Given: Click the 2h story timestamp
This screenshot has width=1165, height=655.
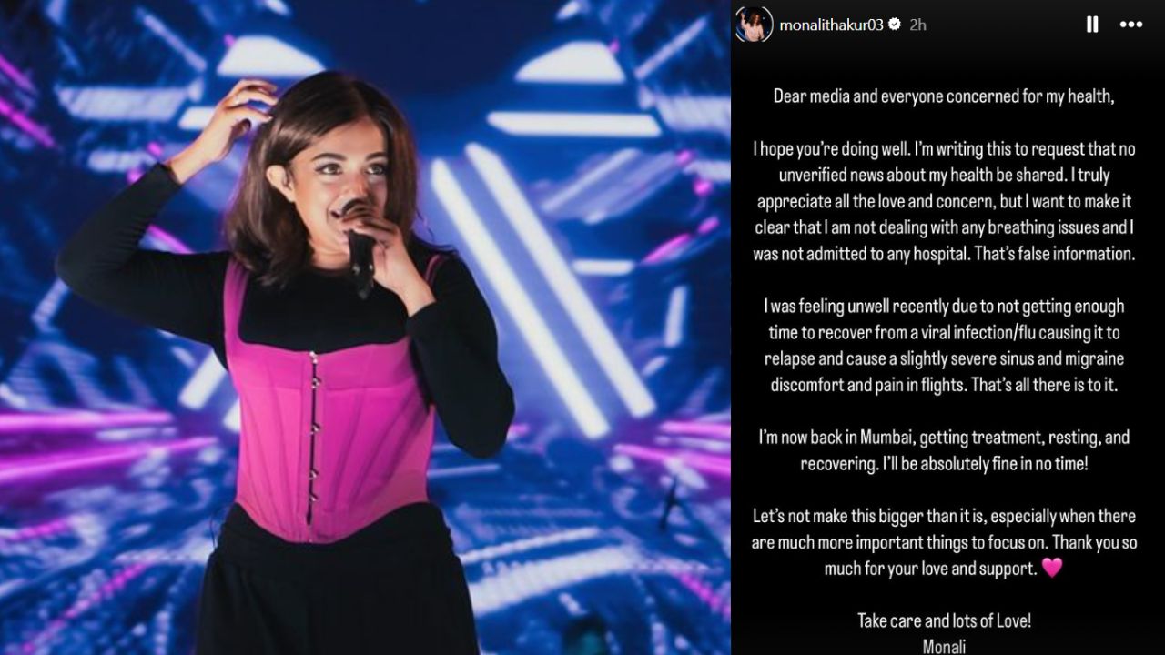Looking at the screenshot, I should tap(917, 25).
